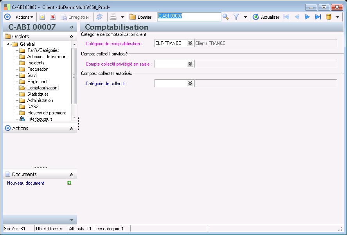Viewport: 347px width, 235px height.
Task: Open the database icon dropdown arrow
Action: click(x=338, y=17)
